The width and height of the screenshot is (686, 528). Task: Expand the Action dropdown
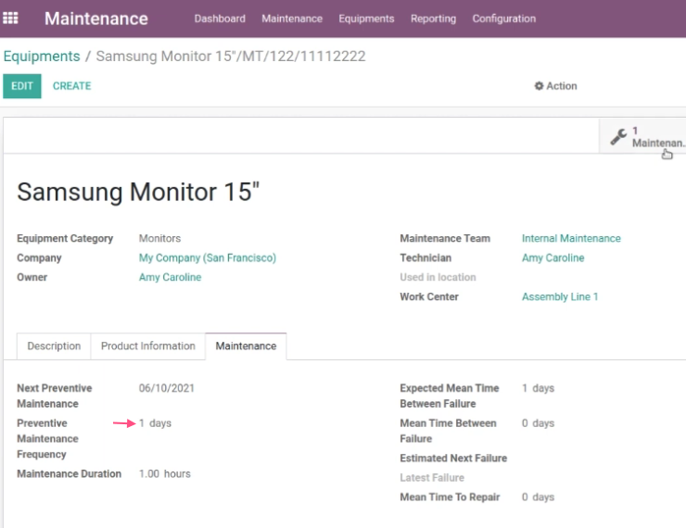555,86
